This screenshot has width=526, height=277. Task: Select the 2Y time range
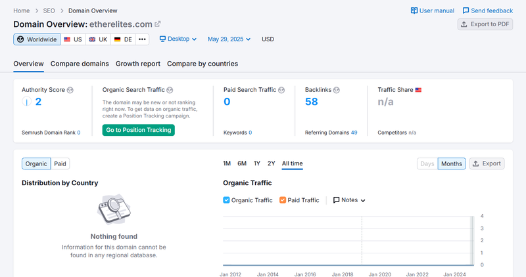point(271,163)
